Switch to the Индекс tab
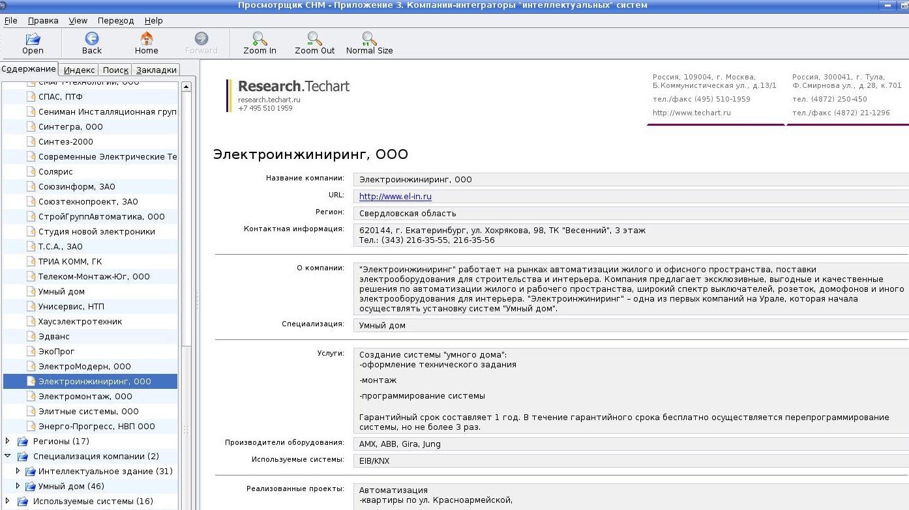Image resolution: width=909 pixels, height=510 pixels. point(80,70)
